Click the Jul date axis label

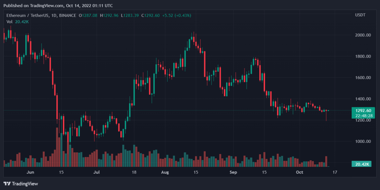point(96,172)
